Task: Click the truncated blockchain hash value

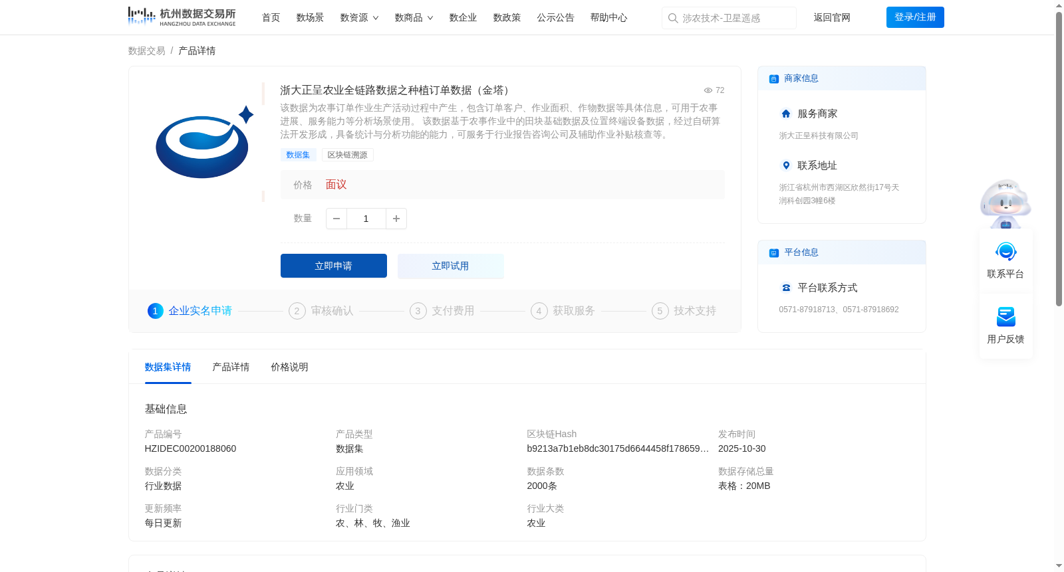Action: tap(618, 449)
